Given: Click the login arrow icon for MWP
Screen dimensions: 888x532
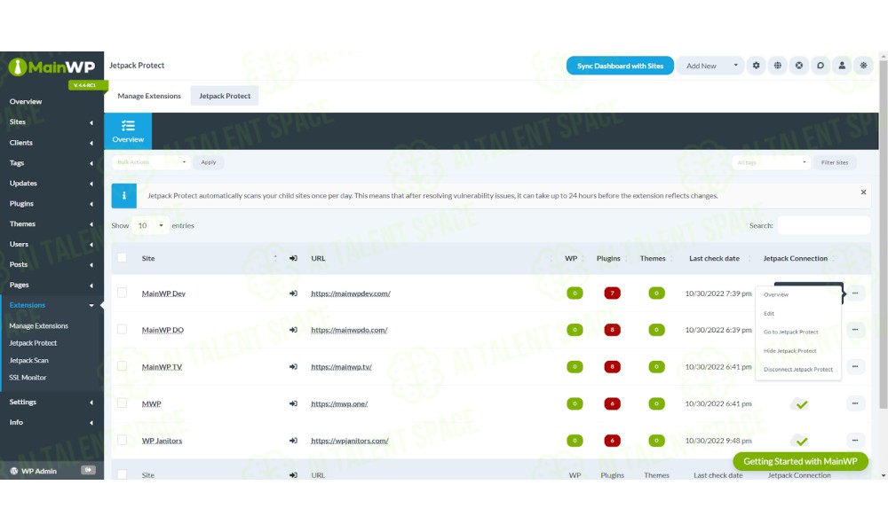Looking at the screenshot, I should coord(293,403).
